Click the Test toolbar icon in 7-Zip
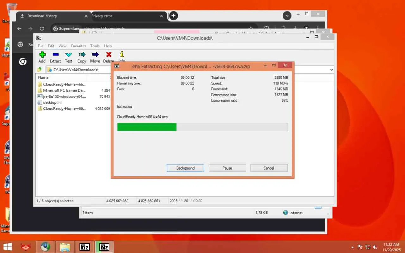The height and width of the screenshot is (253, 405). tap(68, 54)
